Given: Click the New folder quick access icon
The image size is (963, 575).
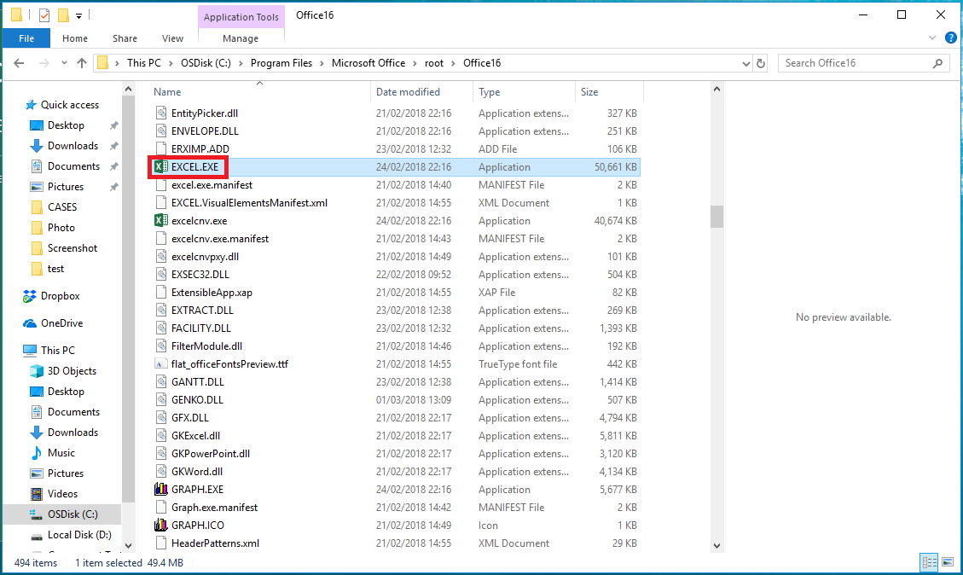Looking at the screenshot, I should click(x=63, y=15).
